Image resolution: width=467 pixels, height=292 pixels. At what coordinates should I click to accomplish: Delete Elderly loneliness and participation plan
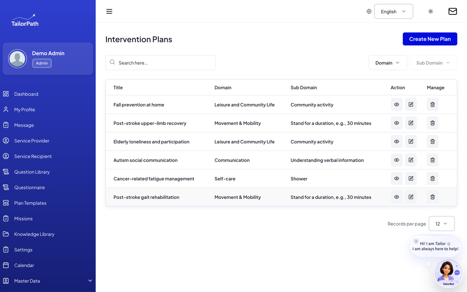point(433,141)
